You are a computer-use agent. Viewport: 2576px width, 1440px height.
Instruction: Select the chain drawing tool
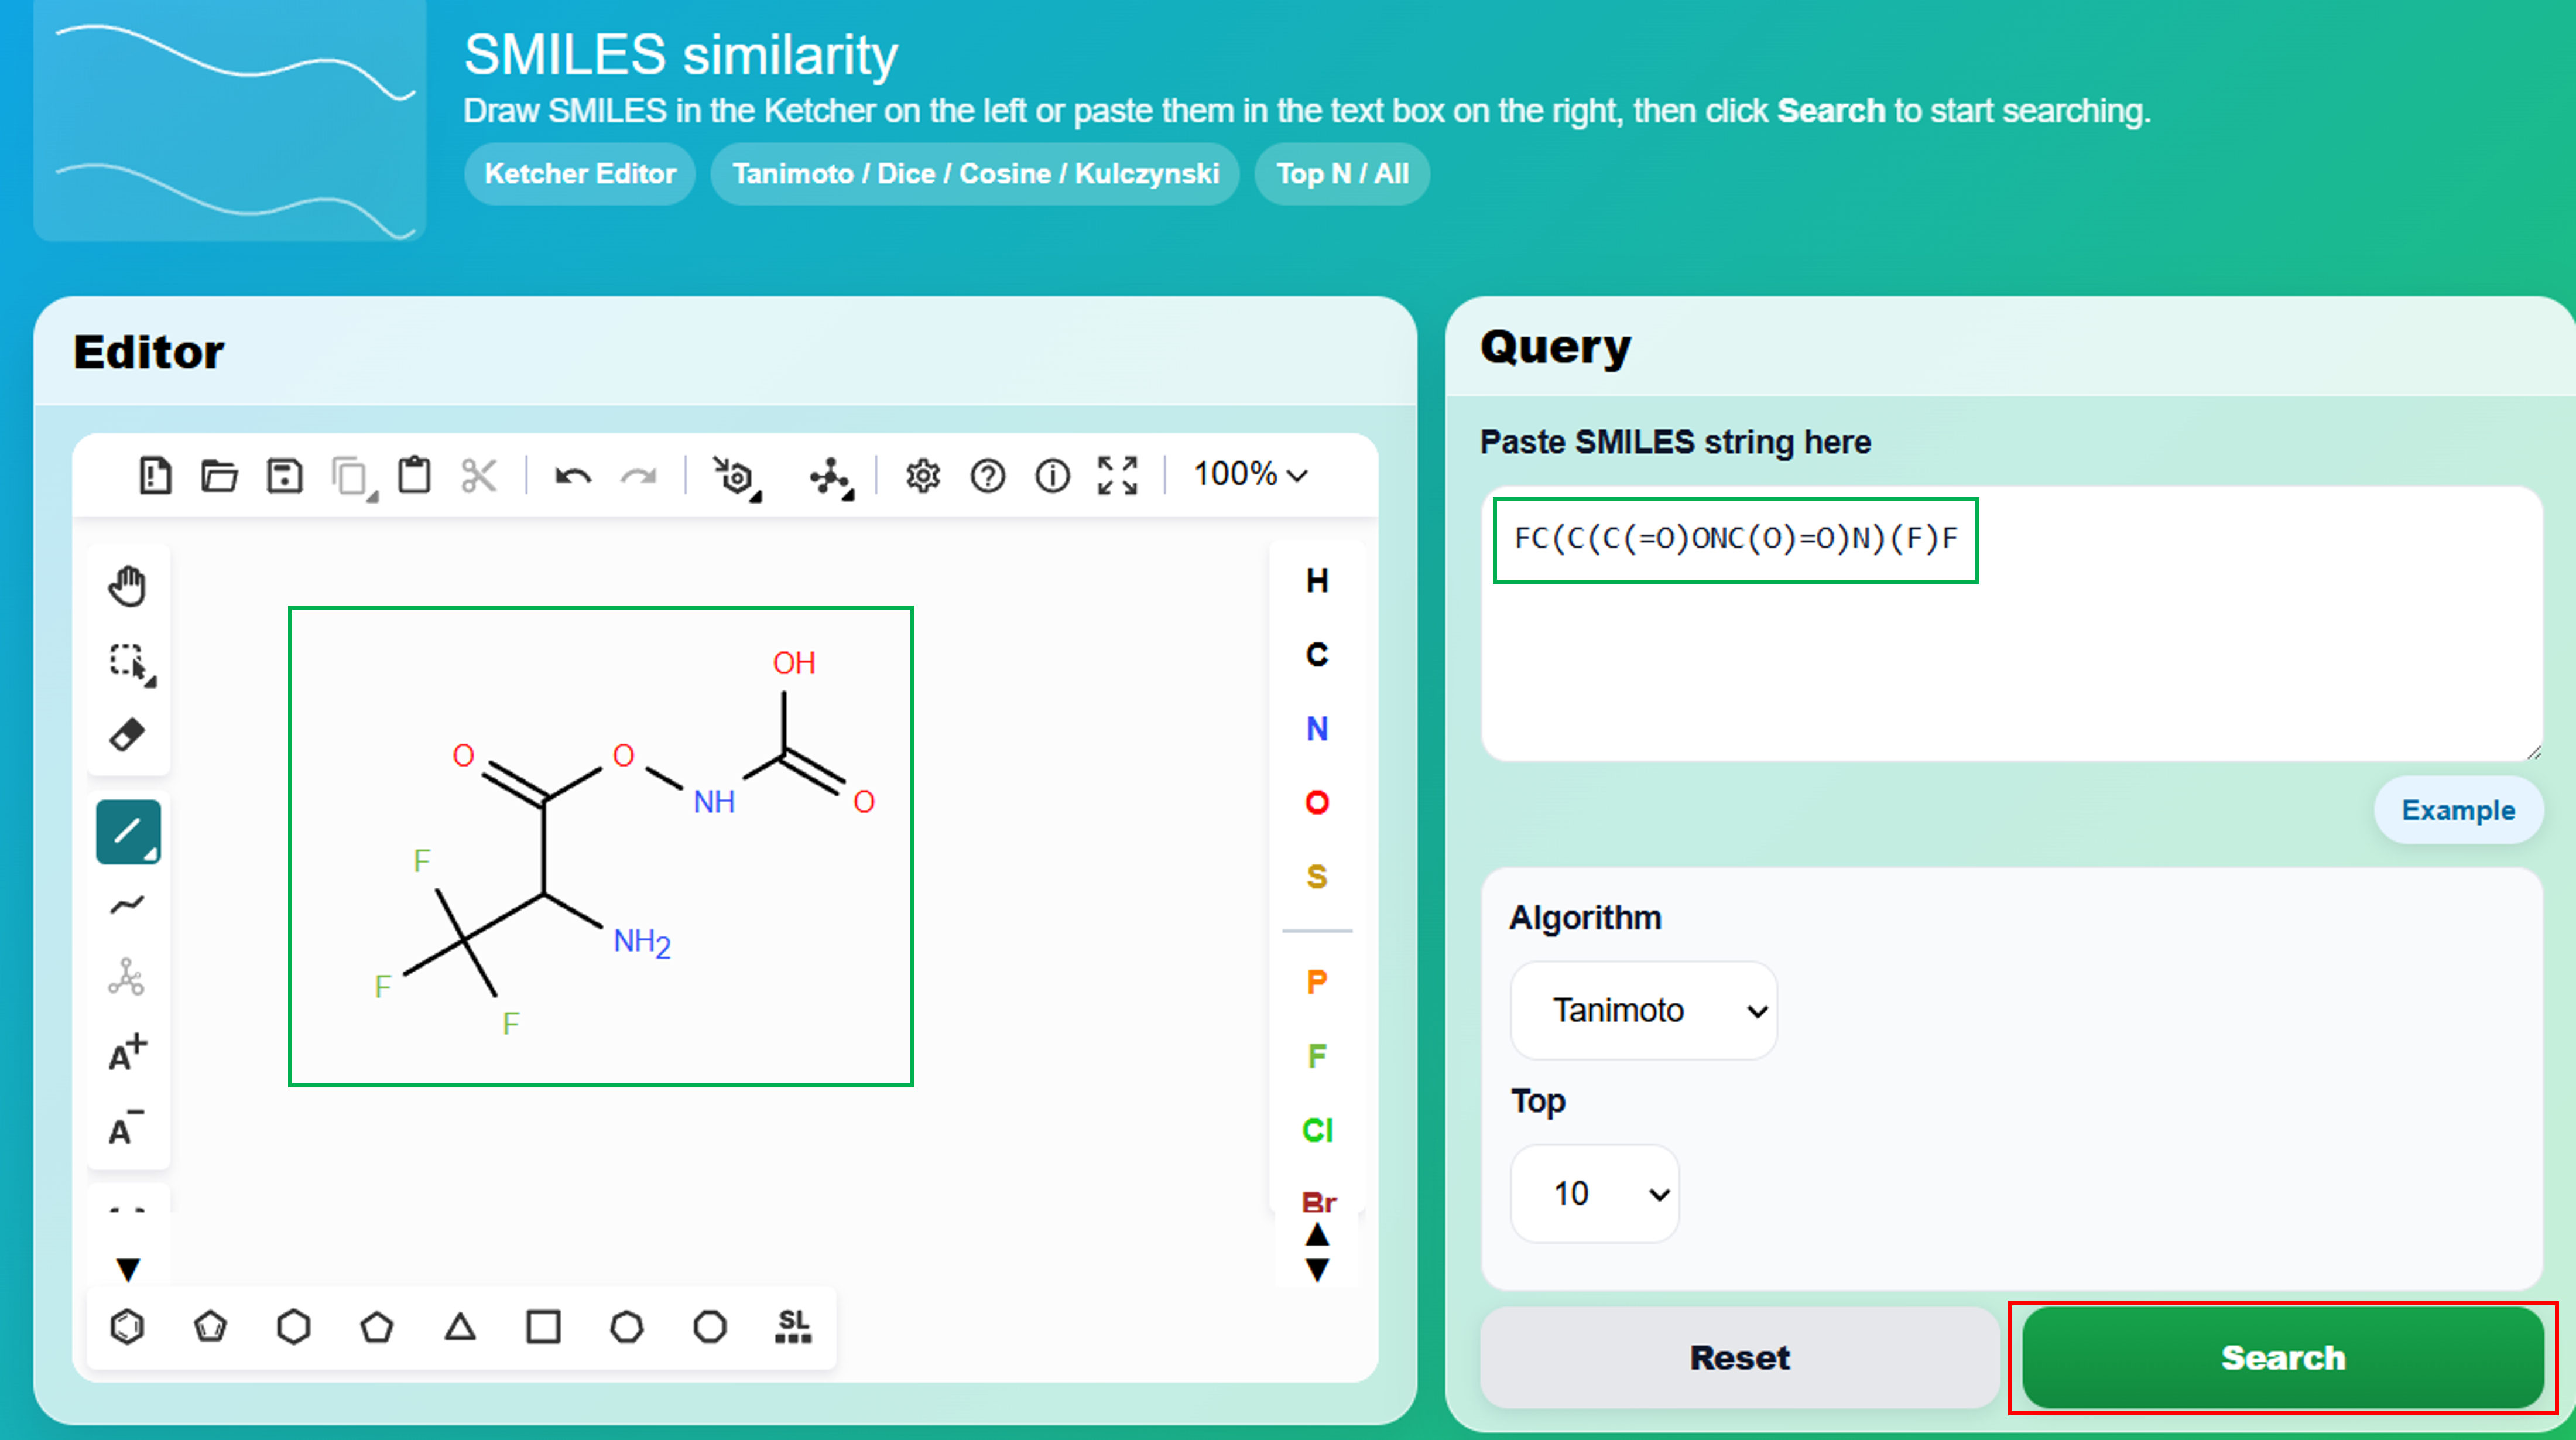pyautogui.click(x=128, y=906)
